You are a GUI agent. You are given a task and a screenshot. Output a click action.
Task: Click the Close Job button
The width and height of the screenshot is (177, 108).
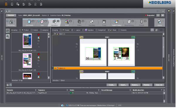coord(159,85)
